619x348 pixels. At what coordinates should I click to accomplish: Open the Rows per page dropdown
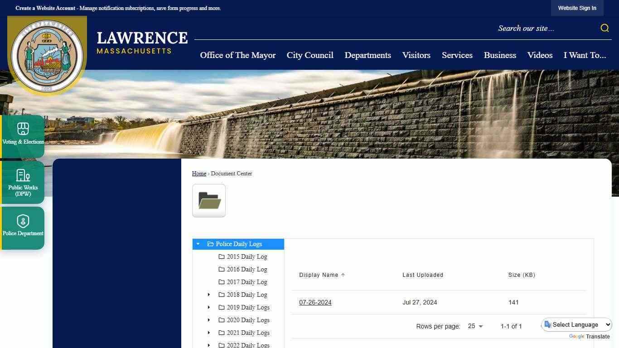475,326
